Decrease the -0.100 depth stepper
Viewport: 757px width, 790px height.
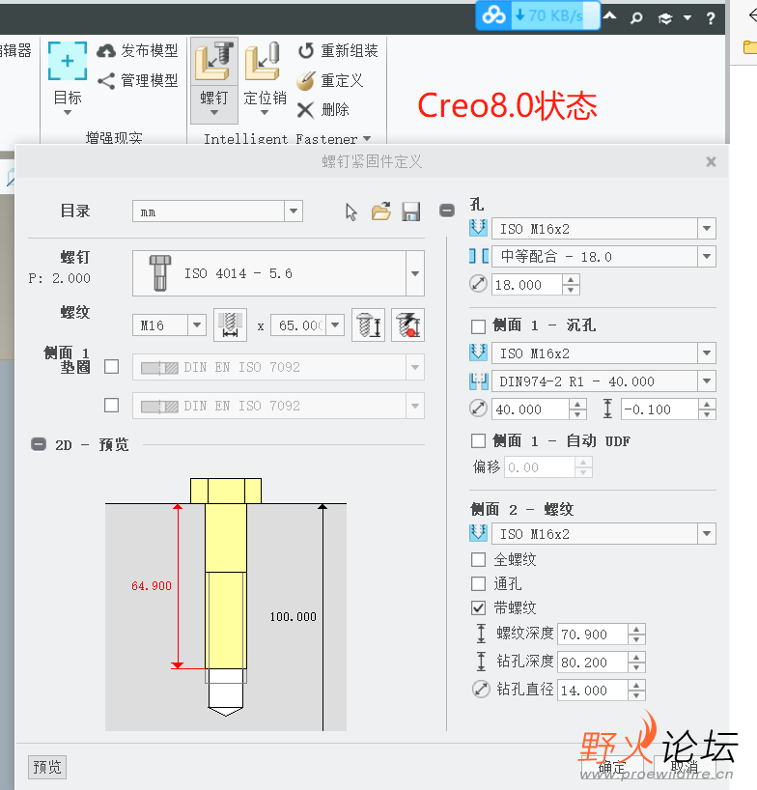pyautogui.click(x=707, y=413)
